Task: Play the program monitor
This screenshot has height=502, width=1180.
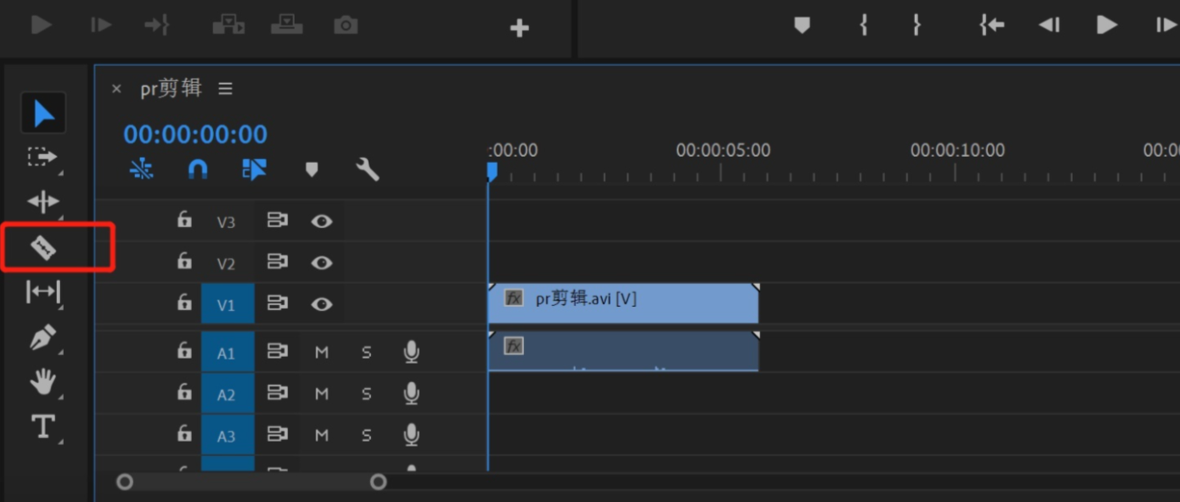Action: [x=1106, y=25]
